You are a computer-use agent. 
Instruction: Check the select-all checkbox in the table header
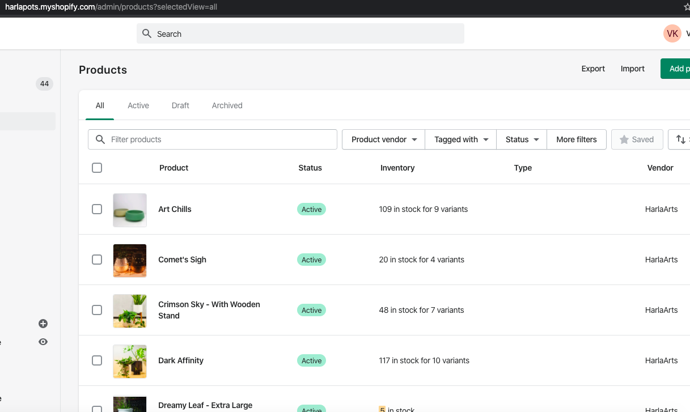click(x=97, y=168)
